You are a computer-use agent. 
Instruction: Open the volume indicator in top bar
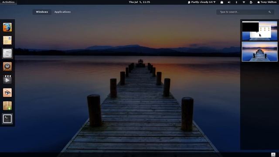coord(229,2)
